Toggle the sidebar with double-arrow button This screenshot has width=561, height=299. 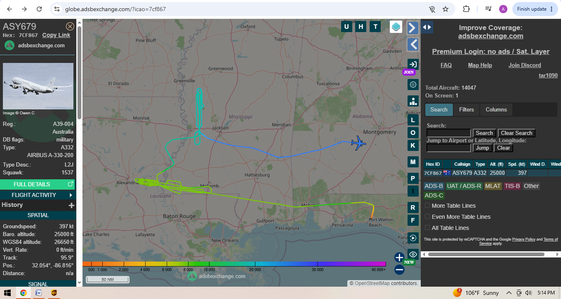(x=427, y=27)
